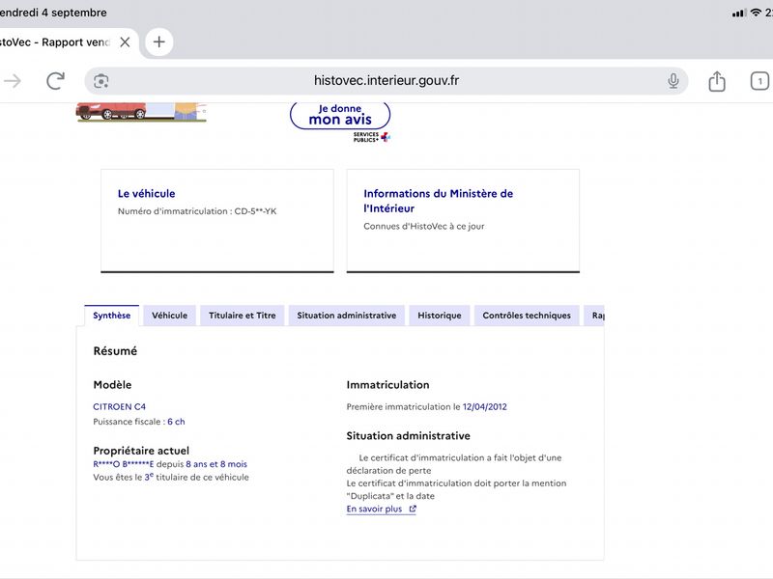
Task: Close the HistoVec Rapport tab
Action: point(126,42)
